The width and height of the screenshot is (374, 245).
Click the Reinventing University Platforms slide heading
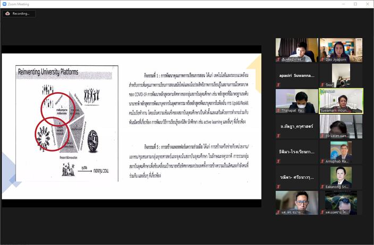click(x=48, y=72)
